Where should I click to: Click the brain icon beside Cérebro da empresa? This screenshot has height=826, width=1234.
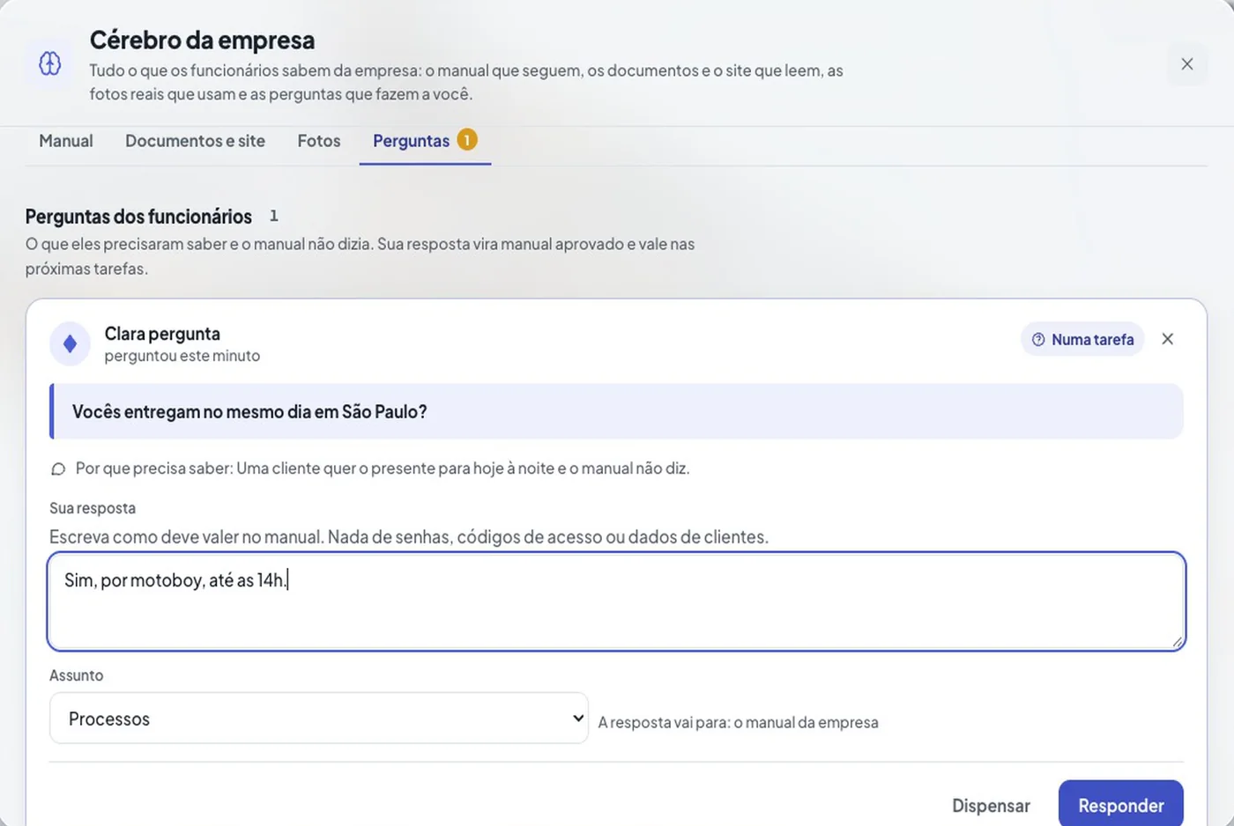50,63
